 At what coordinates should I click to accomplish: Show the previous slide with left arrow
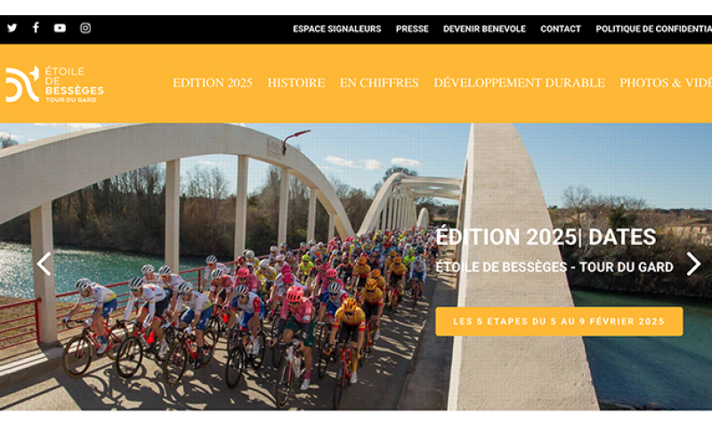point(44,264)
